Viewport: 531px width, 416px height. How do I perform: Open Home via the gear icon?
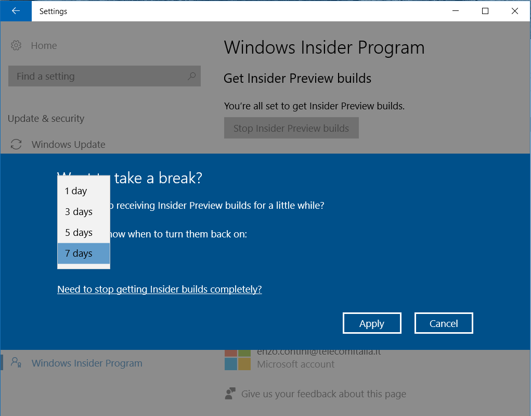pyautogui.click(x=16, y=46)
